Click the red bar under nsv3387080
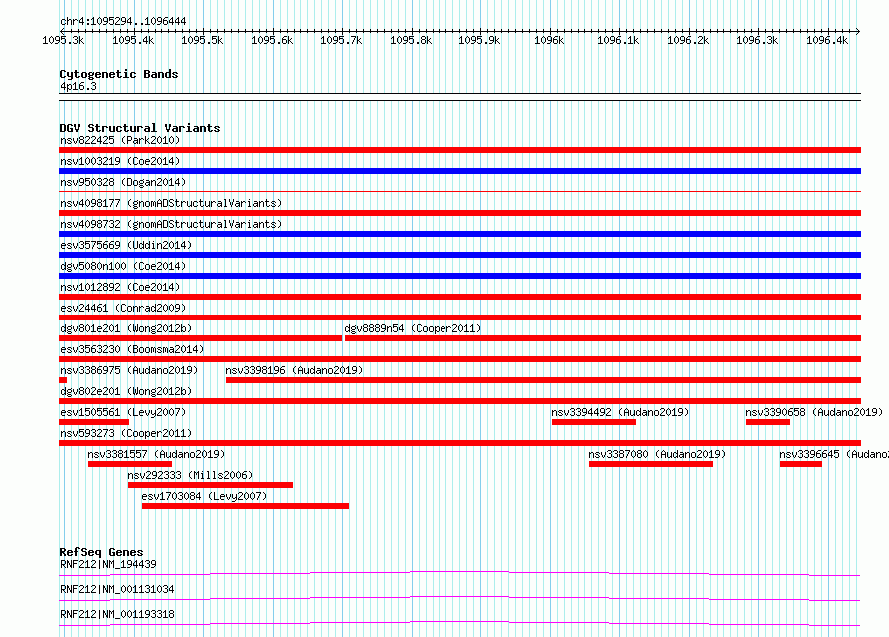889x637 pixels. [651, 464]
